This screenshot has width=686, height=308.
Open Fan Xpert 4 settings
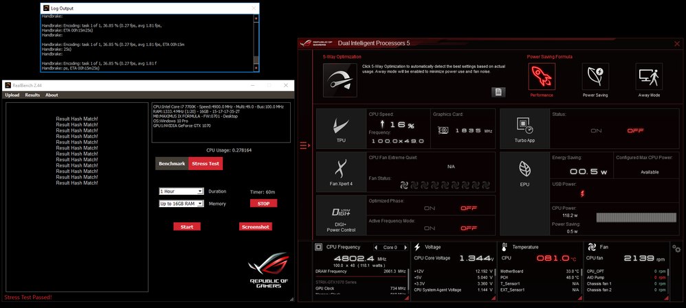[x=341, y=174]
